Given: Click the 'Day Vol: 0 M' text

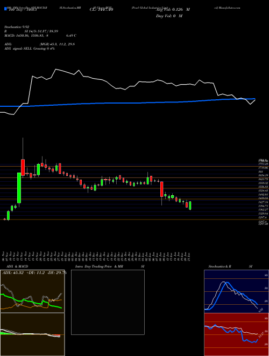Looking at the screenshot, I should [x=169, y=16].
